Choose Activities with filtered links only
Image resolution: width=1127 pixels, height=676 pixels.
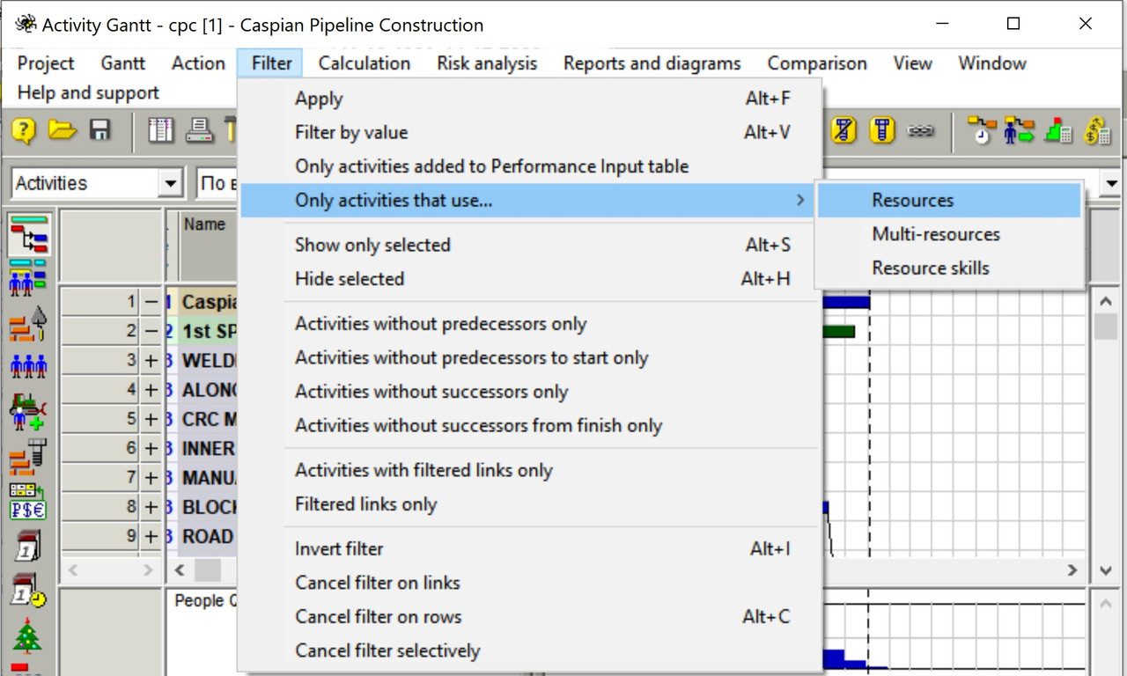tap(530, 470)
